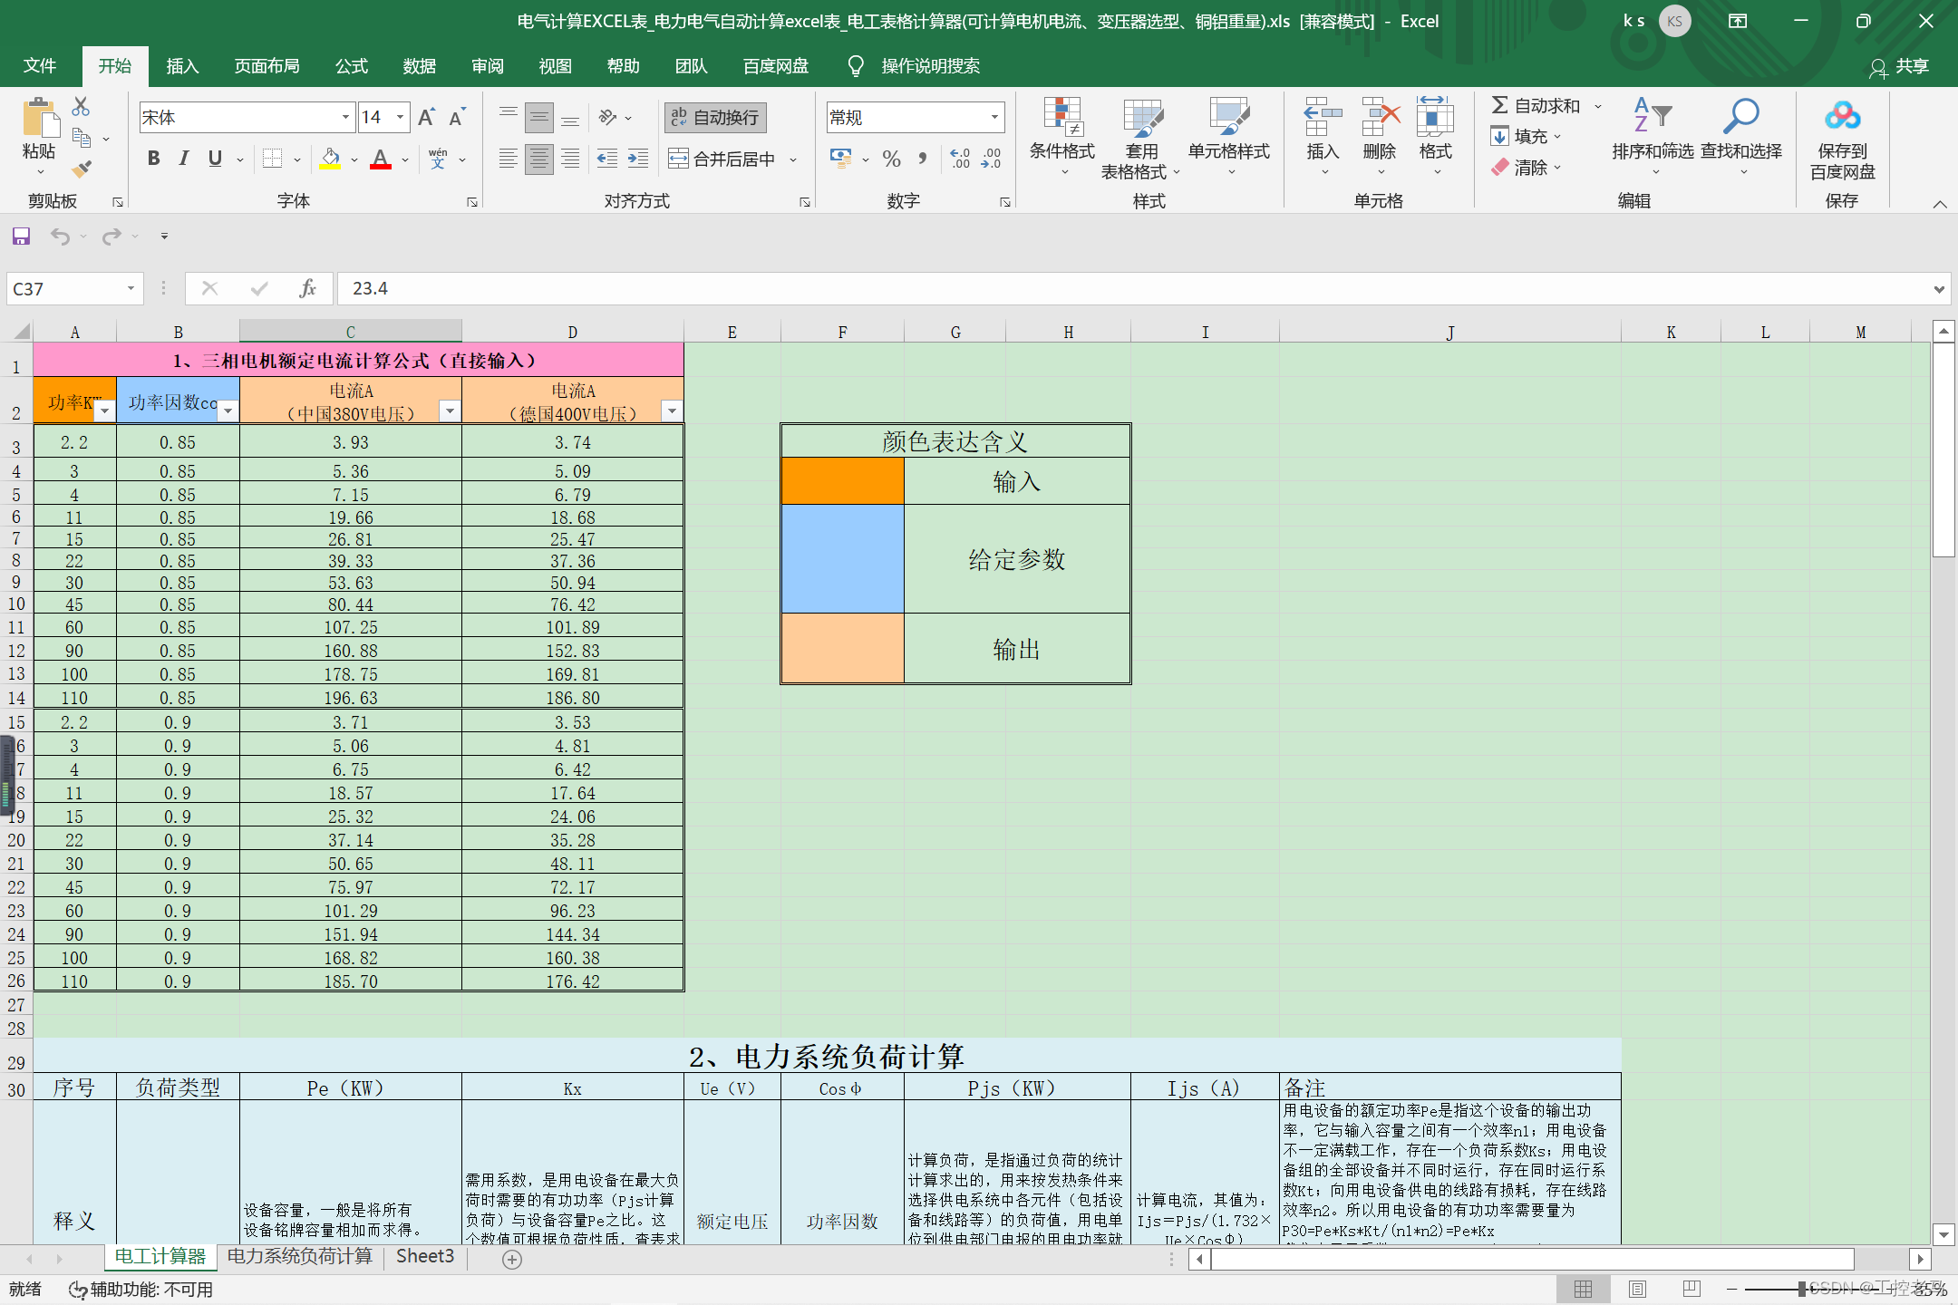Click the Format Painter brush icon
This screenshot has width=1958, height=1305.
click(82, 169)
